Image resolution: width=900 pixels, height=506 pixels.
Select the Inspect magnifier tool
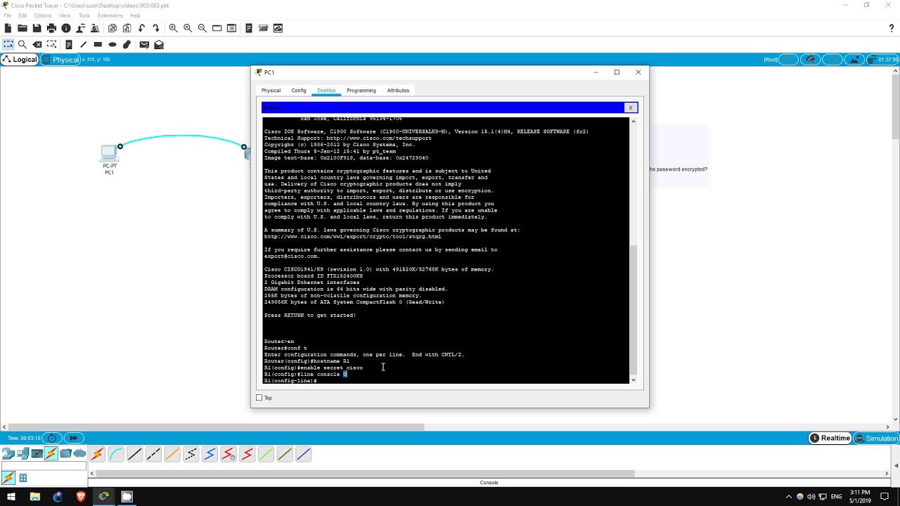22,44
